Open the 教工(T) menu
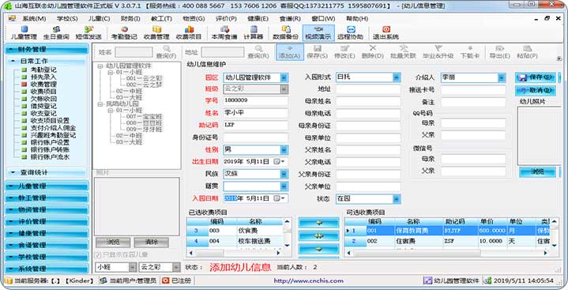 [x=162, y=18]
